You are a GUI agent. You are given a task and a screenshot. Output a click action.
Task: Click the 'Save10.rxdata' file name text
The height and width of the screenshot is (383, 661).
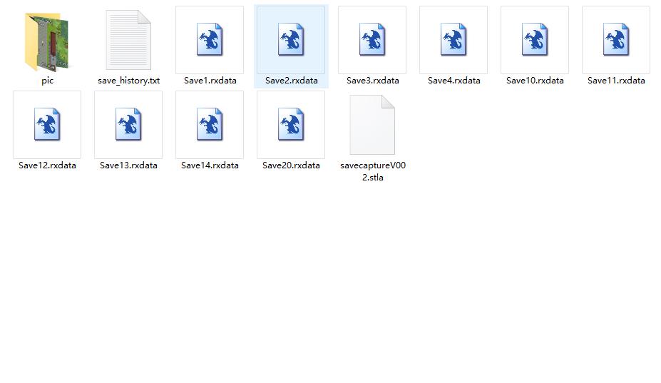click(x=535, y=81)
